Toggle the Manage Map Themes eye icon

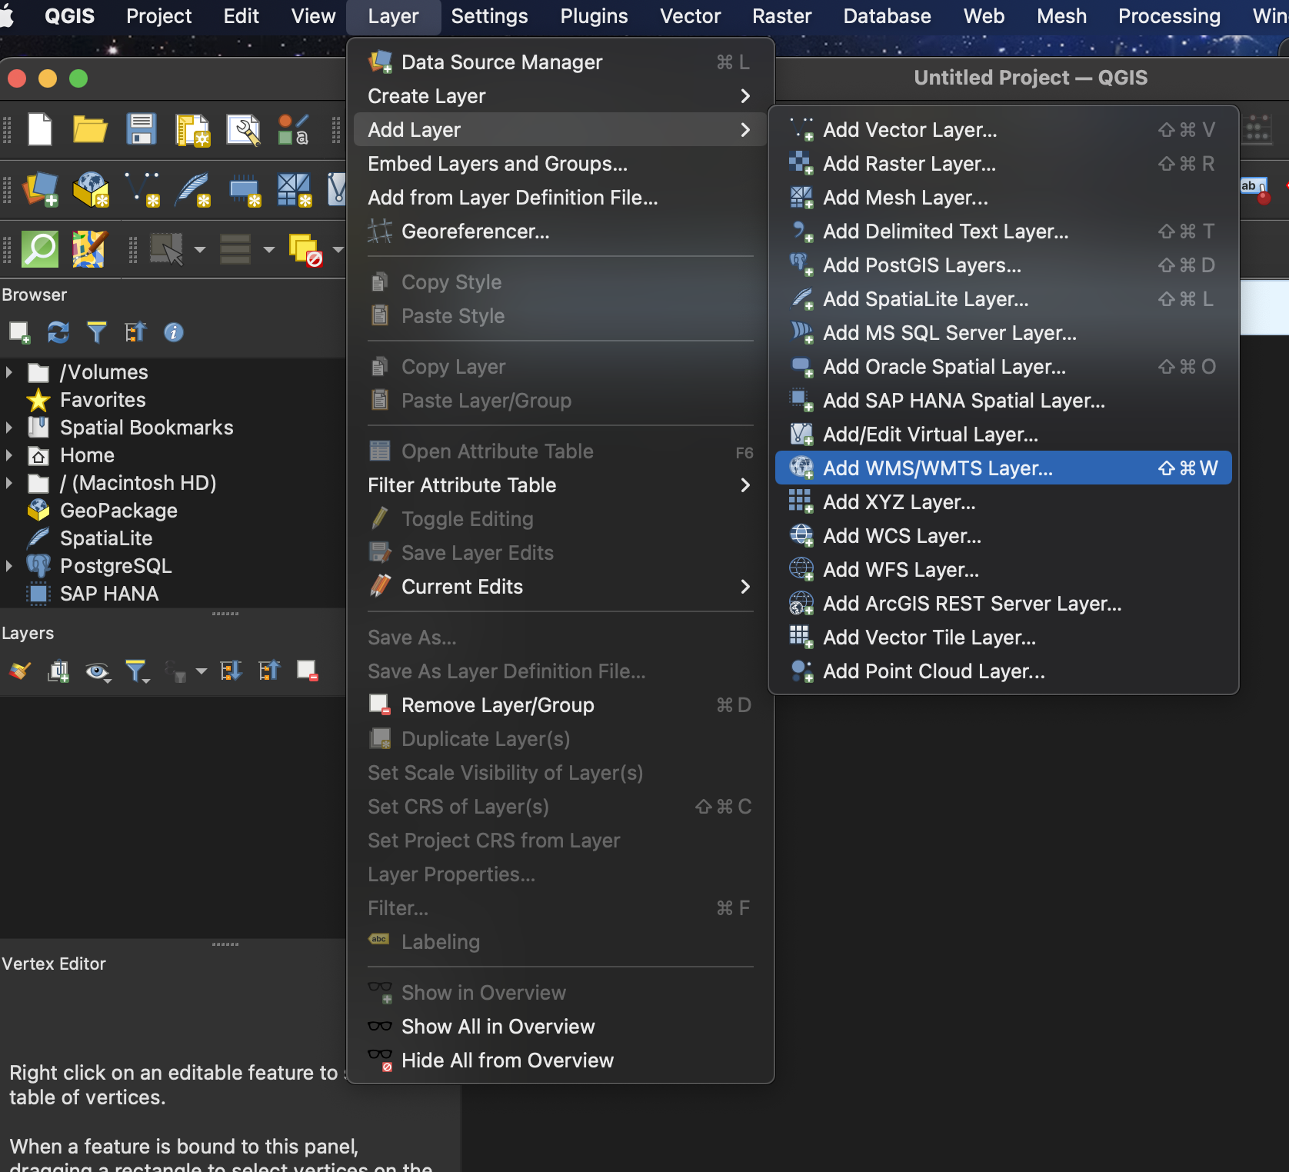[x=97, y=671]
